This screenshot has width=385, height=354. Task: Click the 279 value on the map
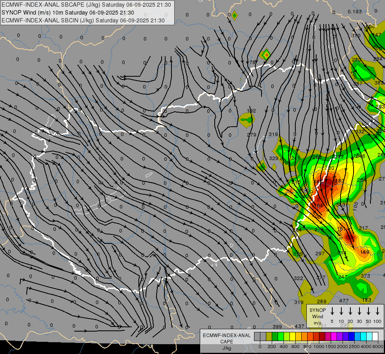pos(251,135)
